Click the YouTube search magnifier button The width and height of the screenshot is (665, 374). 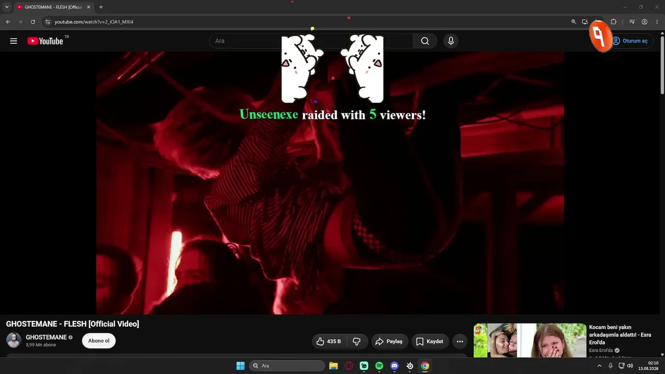pyautogui.click(x=425, y=41)
